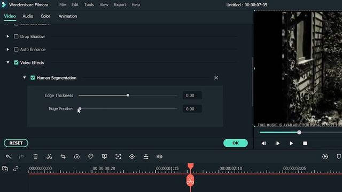
Task: Remove Human Segmentation effect with X
Action: pos(216,78)
